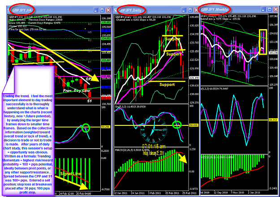The height and width of the screenshot is (197, 280).
Task: Click the 24 Jan 2011 date label
Action: (x=138, y=193)
